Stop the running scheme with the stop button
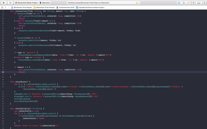The height and width of the screenshot is (129, 207). (x=10, y=3)
